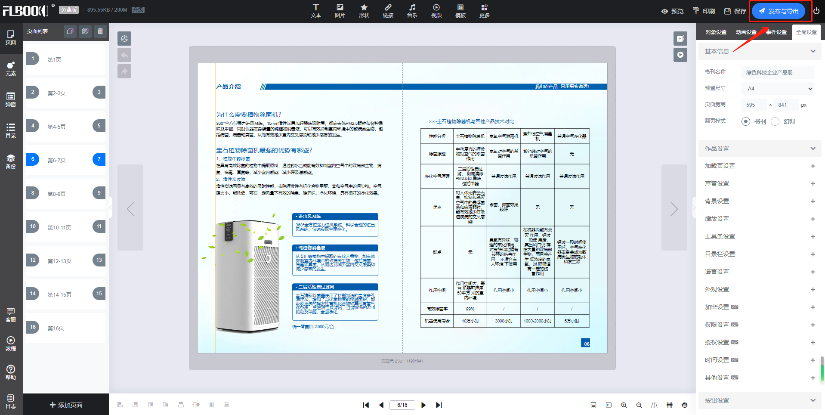Click 发布与导出 publish button

[x=779, y=11]
